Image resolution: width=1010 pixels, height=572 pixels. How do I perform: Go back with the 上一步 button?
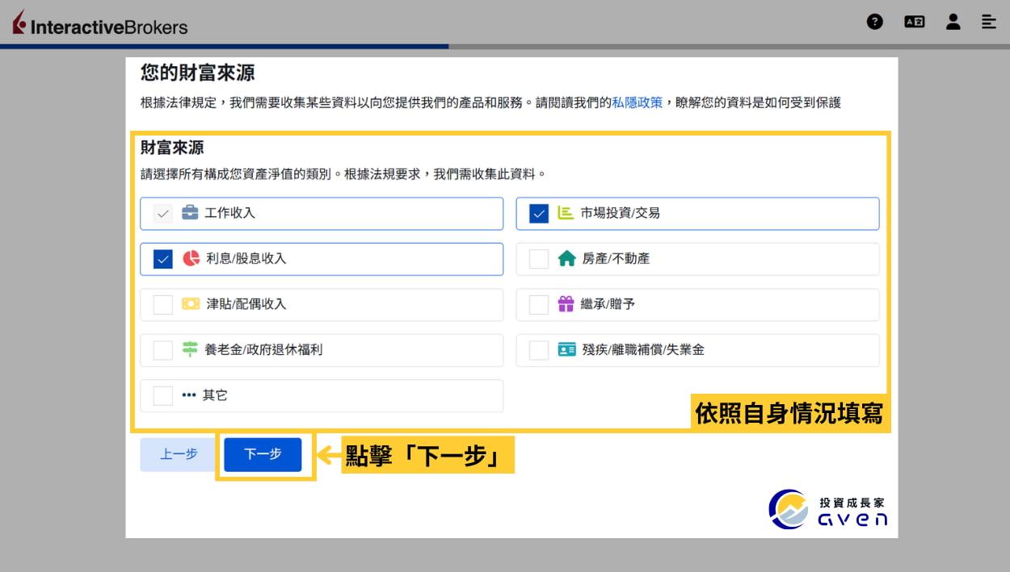[x=179, y=454]
